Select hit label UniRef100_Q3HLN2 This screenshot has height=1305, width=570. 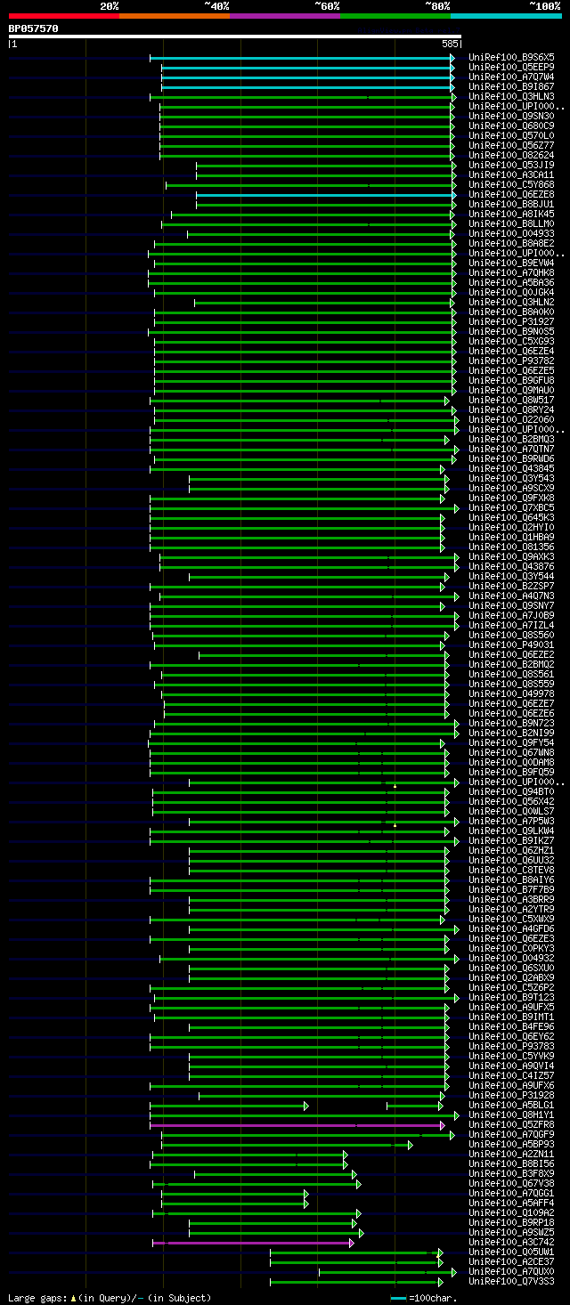point(511,302)
